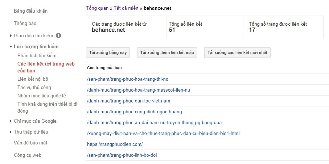Screen dimensions: 329x164
Task: Collapse the Lưu lượng tìm kiếm section arrow
Action: coord(11,47)
